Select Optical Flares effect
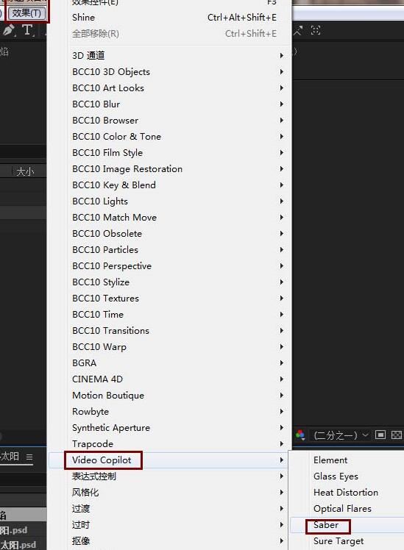404x550 pixels. [342, 509]
